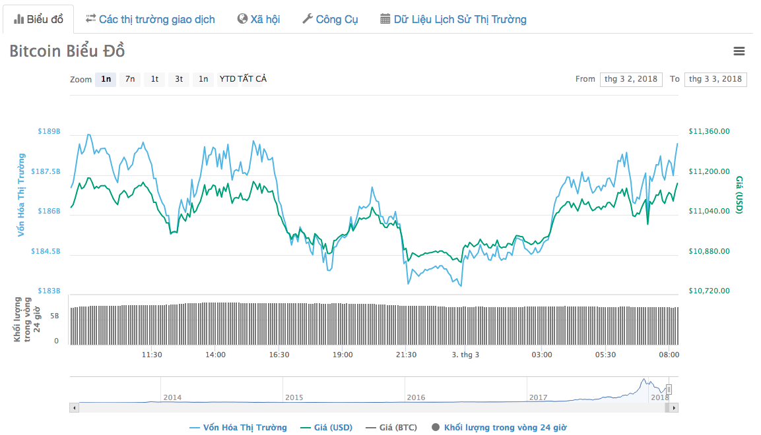Click the $189B market cap axis label
Screen dimensions: 761x435
coord(49,131)
